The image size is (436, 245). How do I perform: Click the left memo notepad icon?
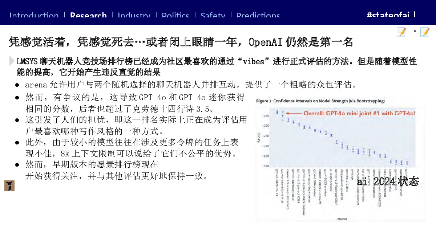coord(401,32)
